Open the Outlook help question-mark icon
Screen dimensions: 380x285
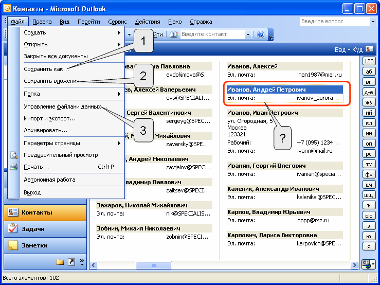click(x=261, y=34)
